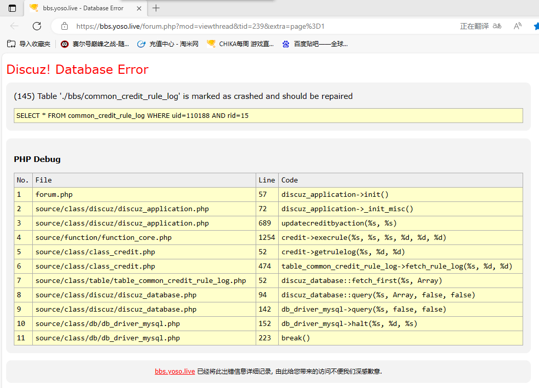The image size is (539, 388).
Task: Click the Discuz! Database Error heading
Action: (x=77, y=70)
